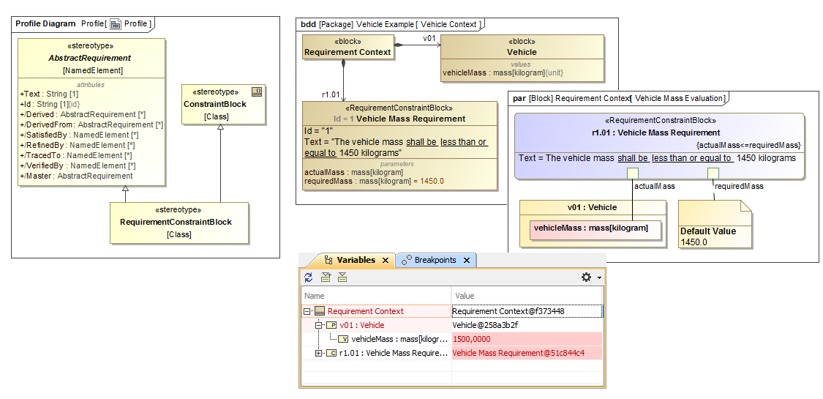This screenshot has width=823, height=399.
Task: Select the Vehicle block in bdd diagram
Action: tap(522, 53)
